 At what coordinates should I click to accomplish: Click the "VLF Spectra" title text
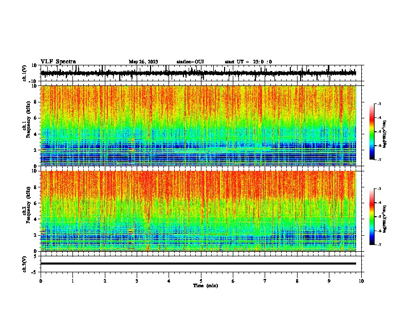(x=58, y=62)
